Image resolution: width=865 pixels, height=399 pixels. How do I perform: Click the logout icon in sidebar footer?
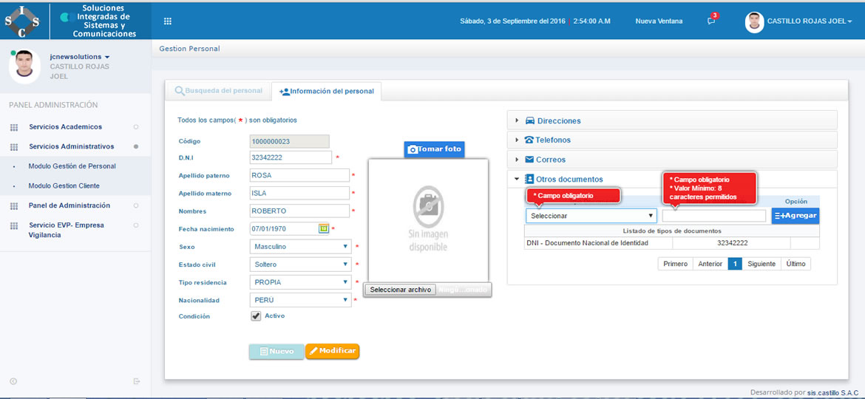[137, 381]
